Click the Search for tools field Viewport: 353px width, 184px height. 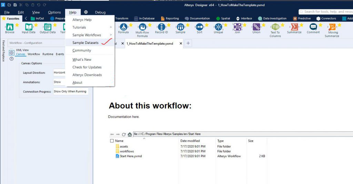[326, 12]
